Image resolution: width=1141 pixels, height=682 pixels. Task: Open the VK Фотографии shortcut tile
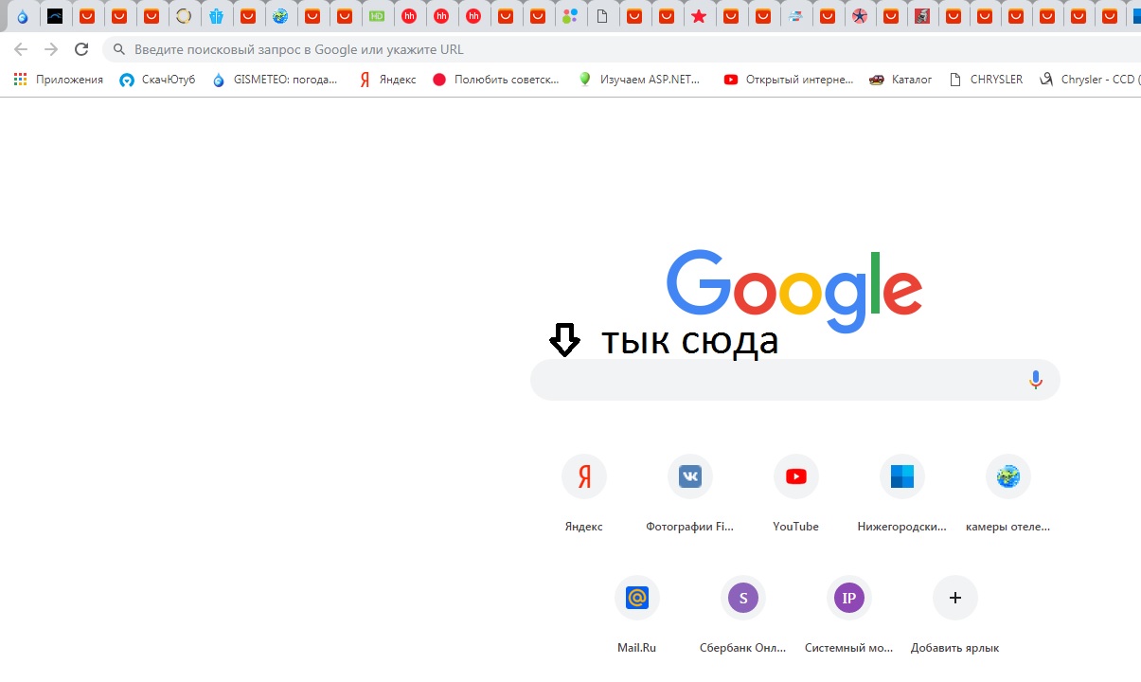click(x=689, y=476)
